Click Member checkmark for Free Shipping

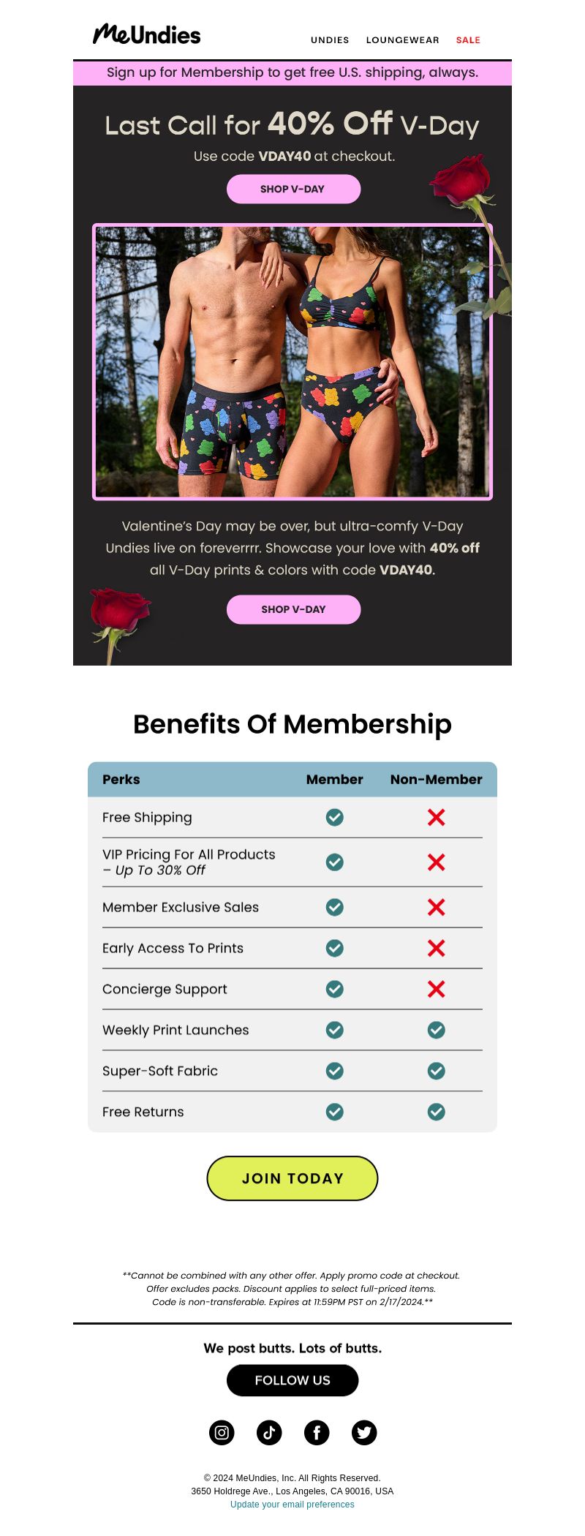coord(335,817)
